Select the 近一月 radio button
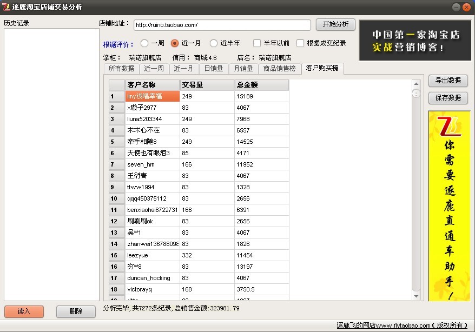 point(175,43)
